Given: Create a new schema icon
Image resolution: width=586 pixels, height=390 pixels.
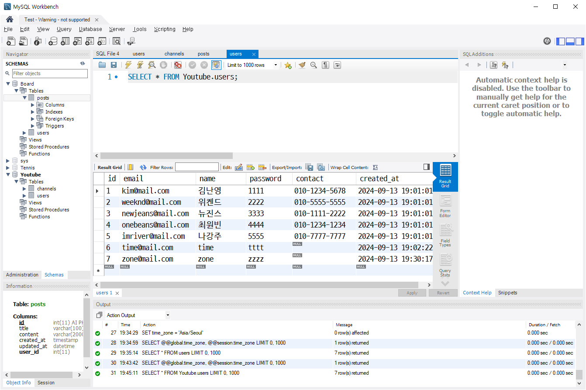Looking at the screenshot, I should click(53, 41).
